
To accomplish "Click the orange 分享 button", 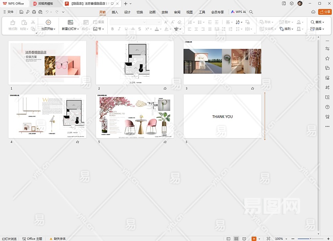I will pyautogui.click(x=325, y=12).
